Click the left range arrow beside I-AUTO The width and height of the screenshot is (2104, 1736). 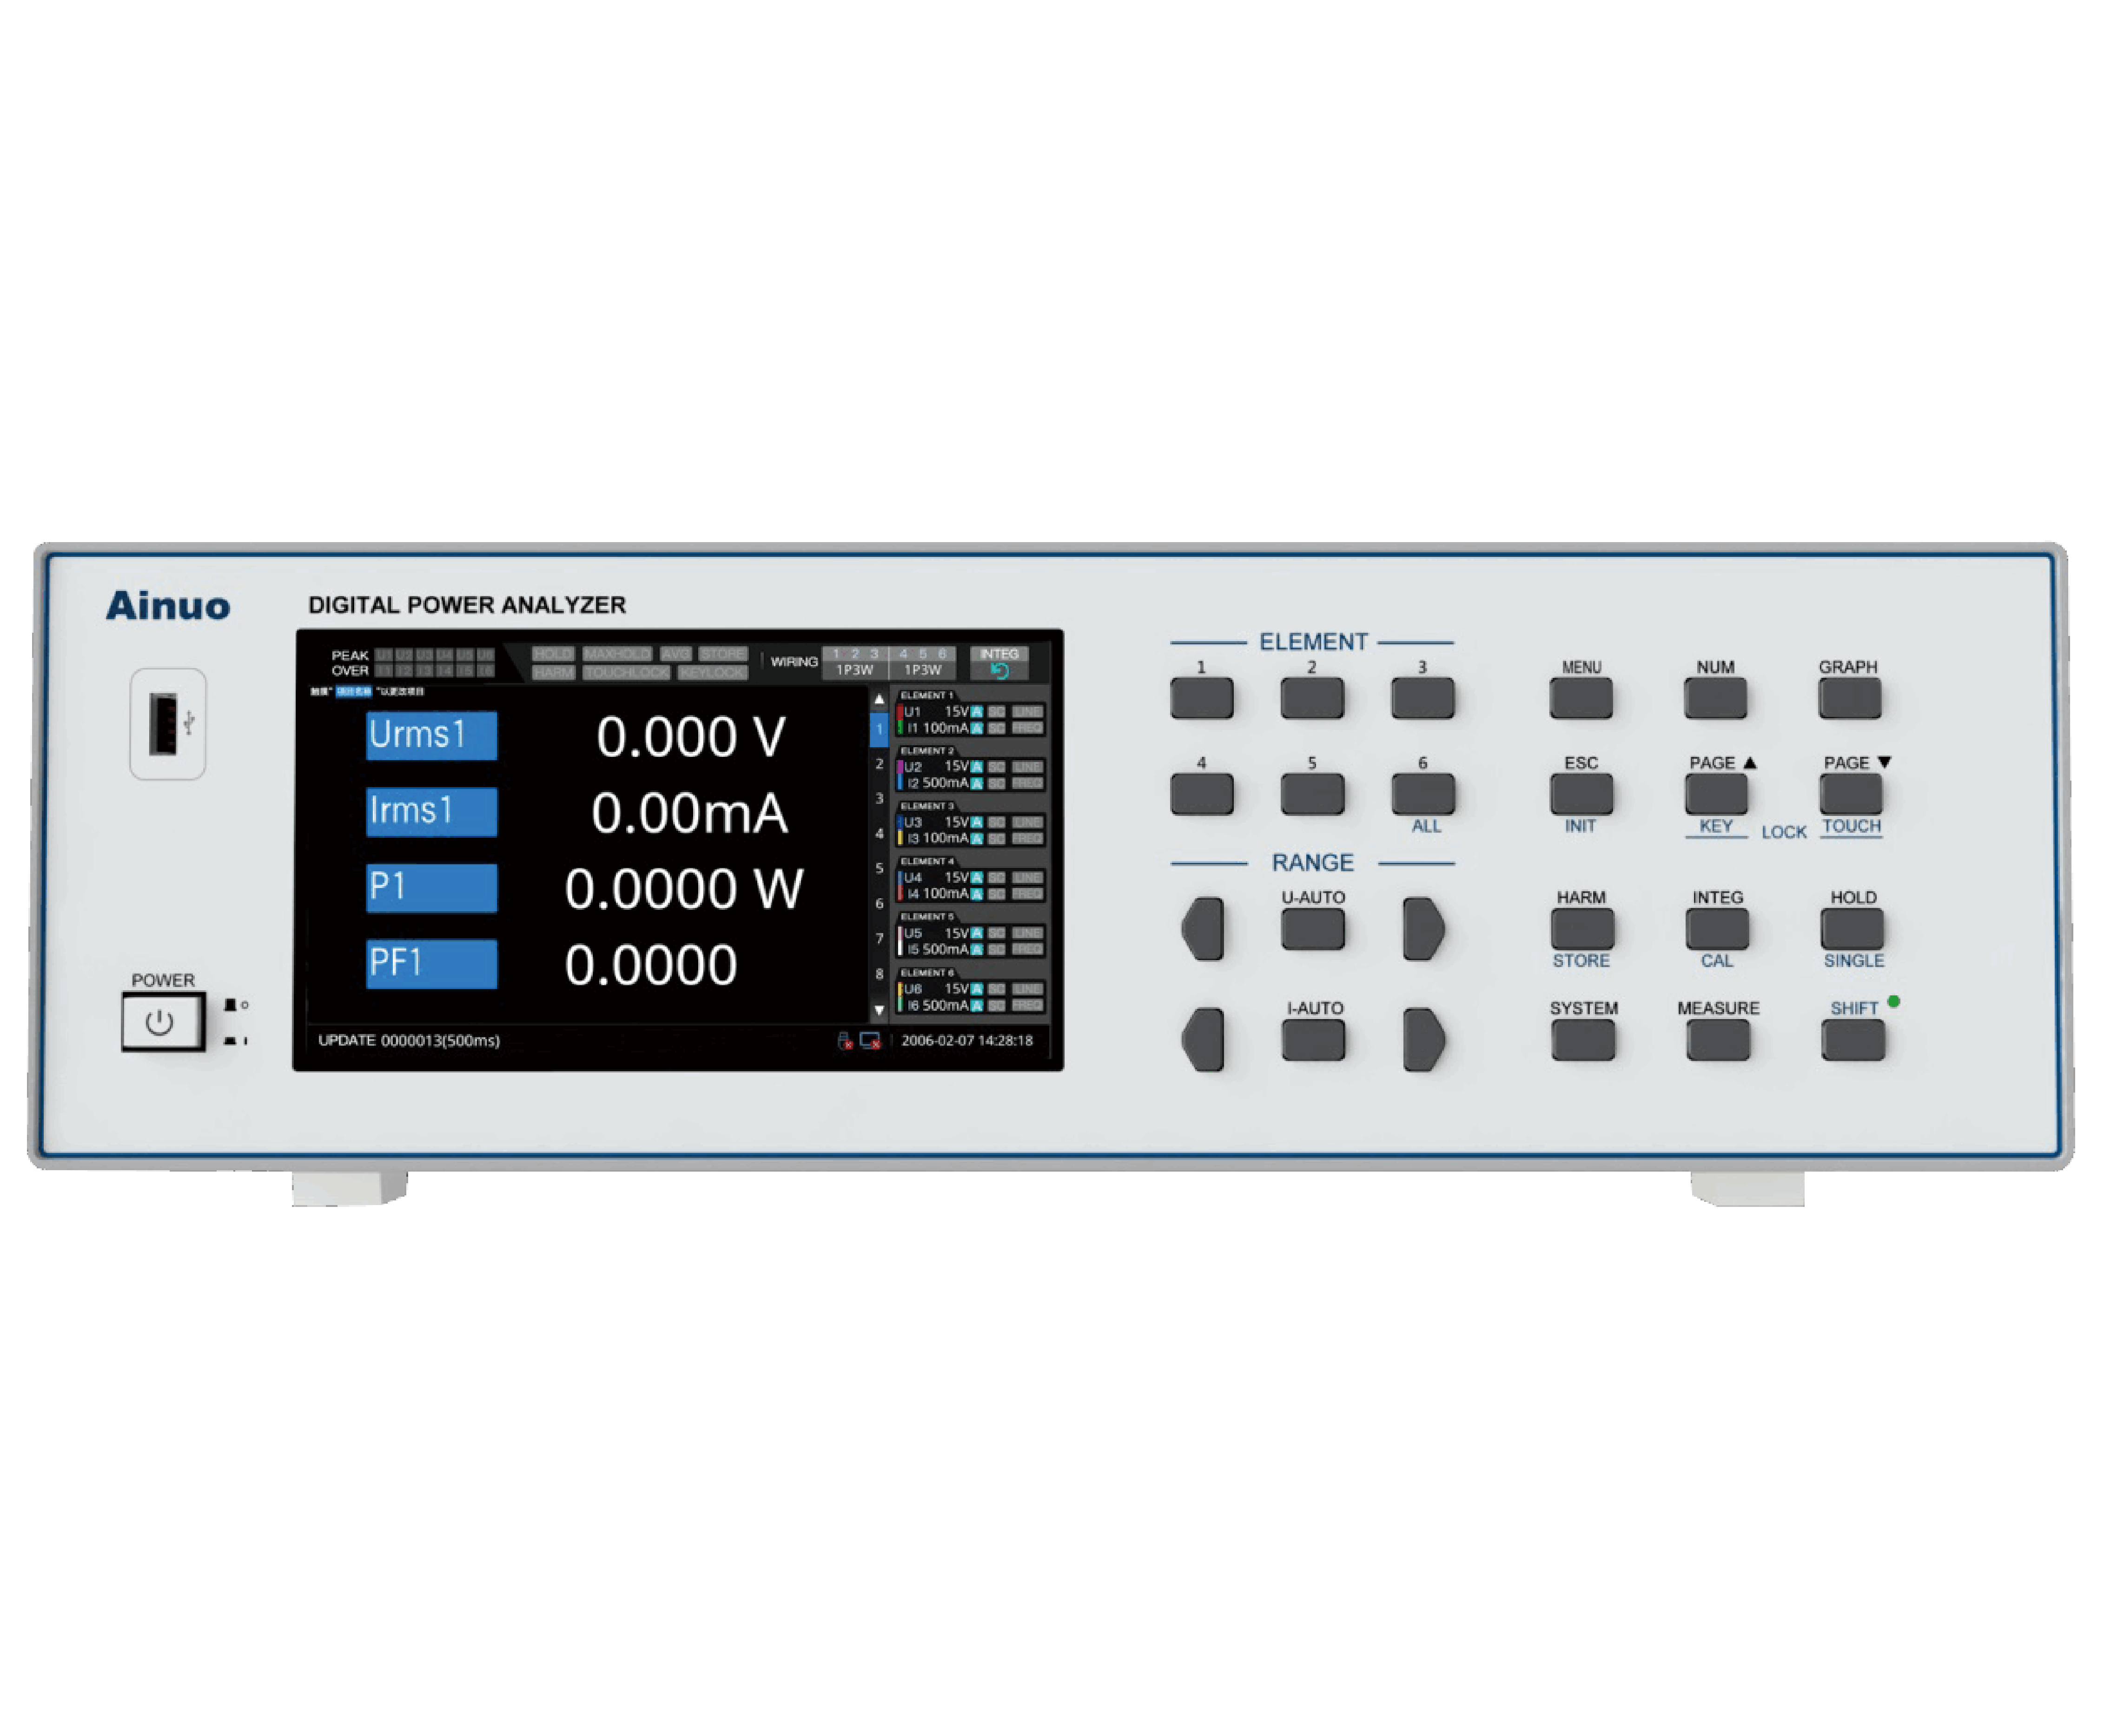1202,1039
